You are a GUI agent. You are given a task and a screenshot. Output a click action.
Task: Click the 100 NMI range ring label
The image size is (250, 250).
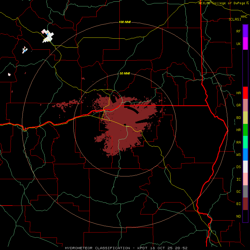pos(125,22)
